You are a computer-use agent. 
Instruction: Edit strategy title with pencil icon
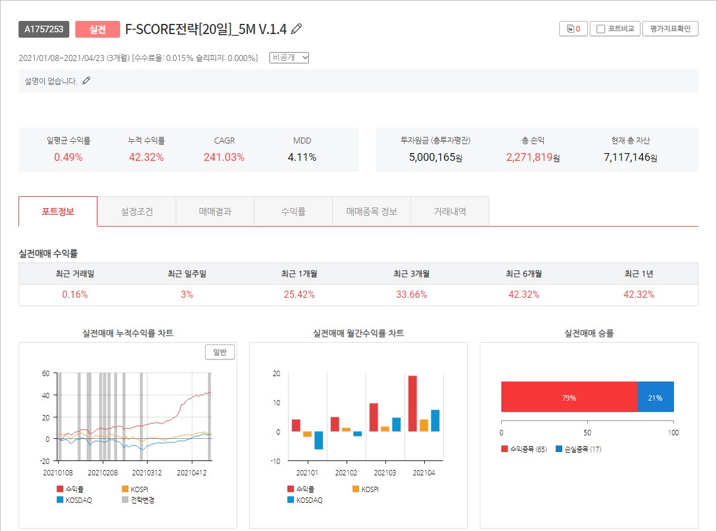click(297, 29)
